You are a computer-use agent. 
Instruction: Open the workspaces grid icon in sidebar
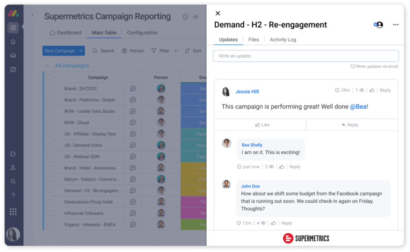click(x=13, y=28)
